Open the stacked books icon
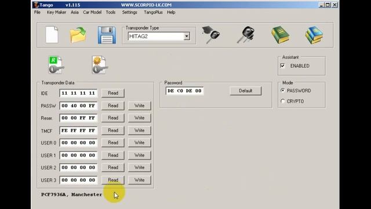The height and width of the screenshot is (209, 371). coord(314,35)
